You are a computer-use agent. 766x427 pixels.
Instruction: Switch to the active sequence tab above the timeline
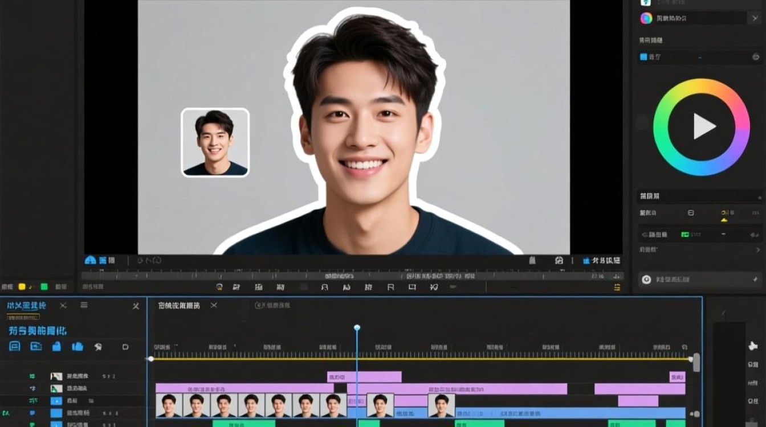tap(179, 306)
